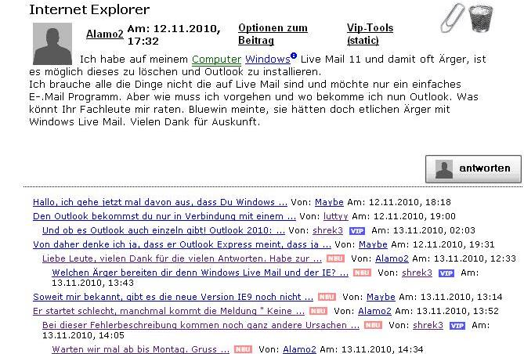Click timestamp '13.11.2010, 13:43'
This screenshot has width=524, height=354.
point(92,283)
